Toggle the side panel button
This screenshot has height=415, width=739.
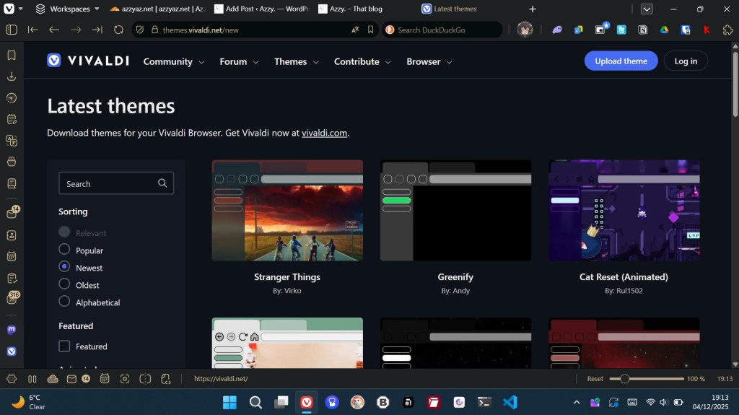pos(12,30)
